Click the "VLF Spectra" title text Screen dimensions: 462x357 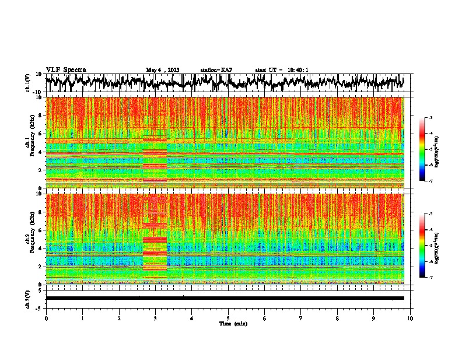point(66,69)
